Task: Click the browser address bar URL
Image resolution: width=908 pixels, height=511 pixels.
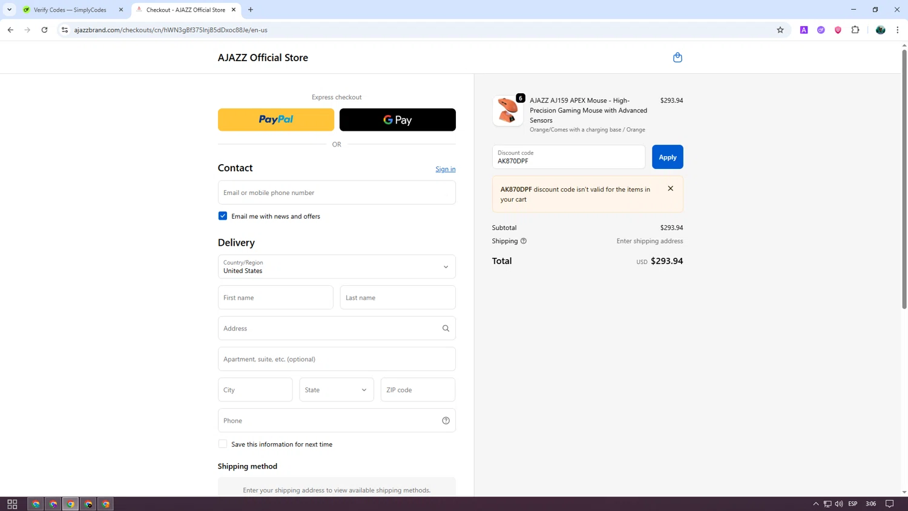Action: [x=171, y=30]
